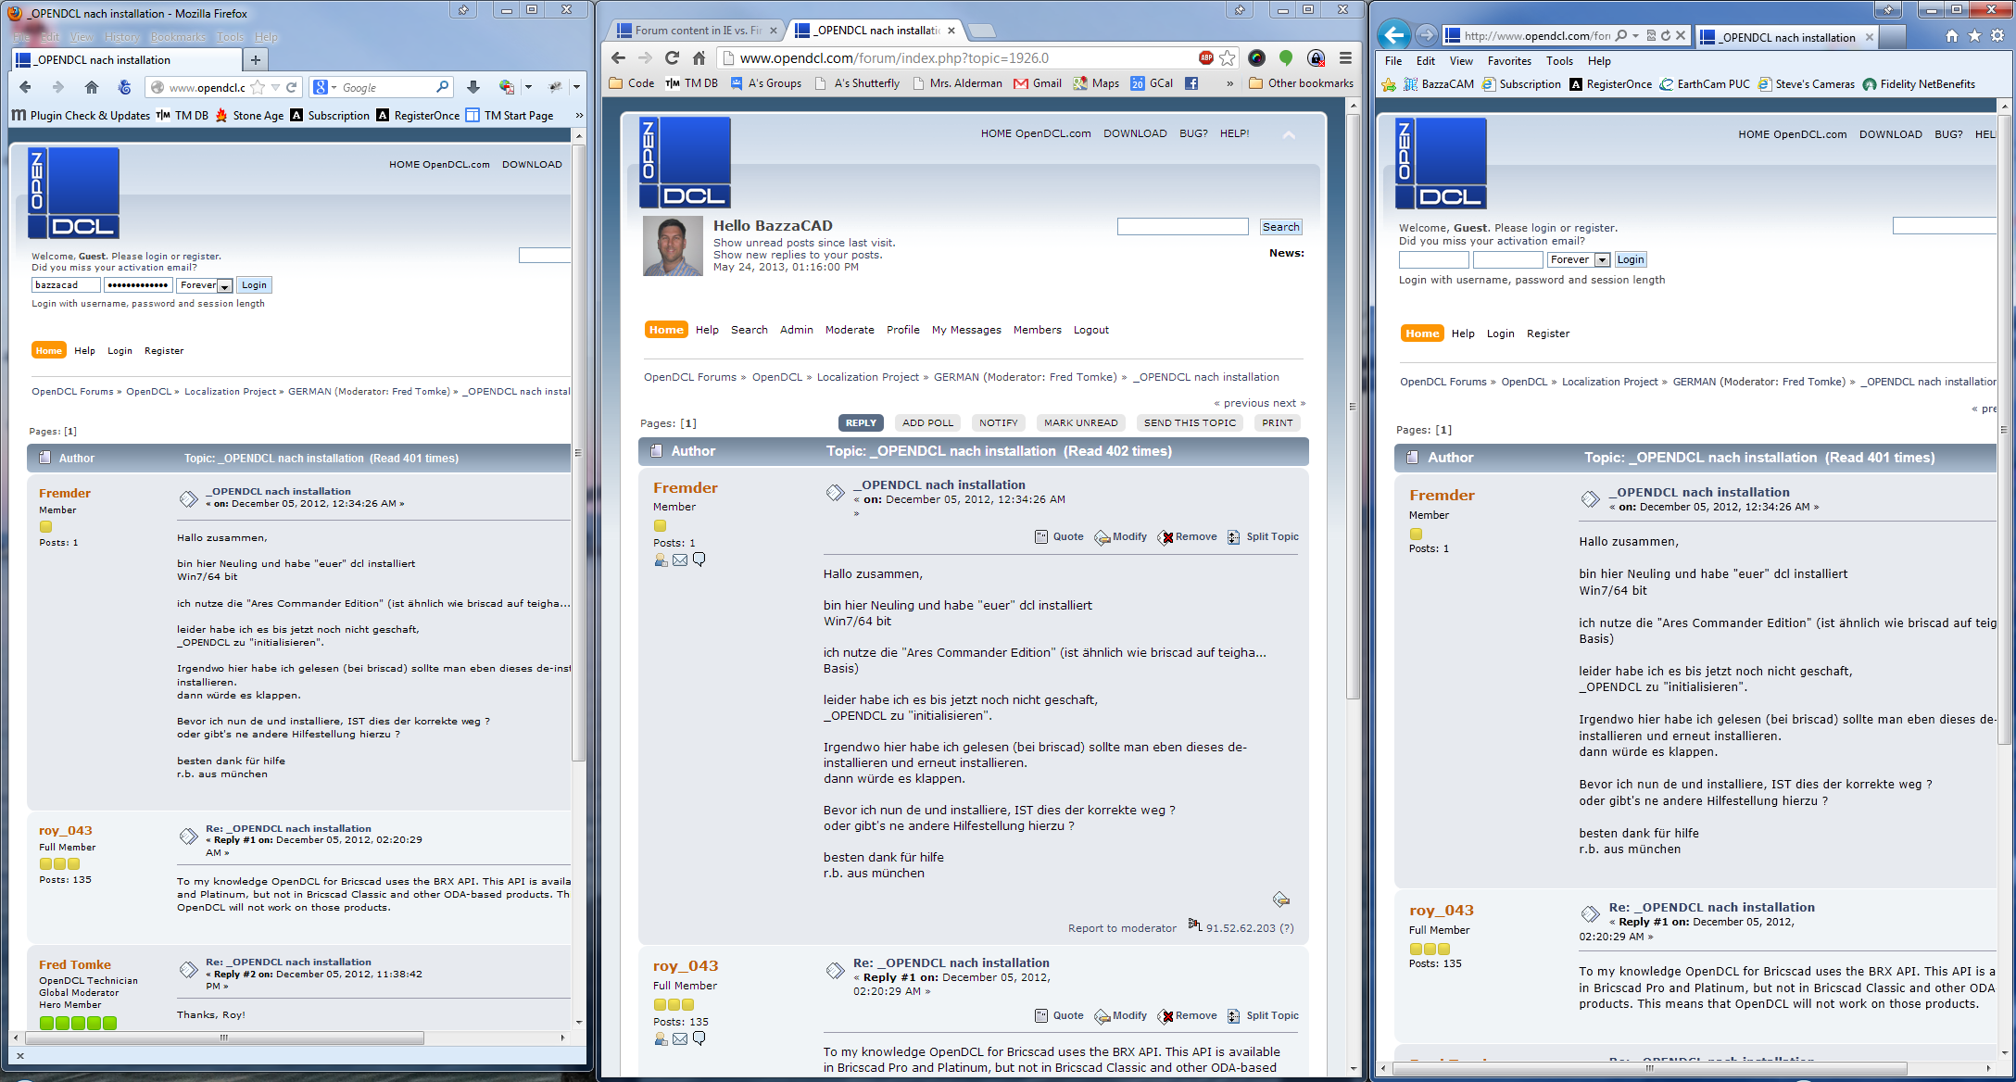Click IE compatibility view icon
2016x1082 pixels.
(x=1651, y=36)
